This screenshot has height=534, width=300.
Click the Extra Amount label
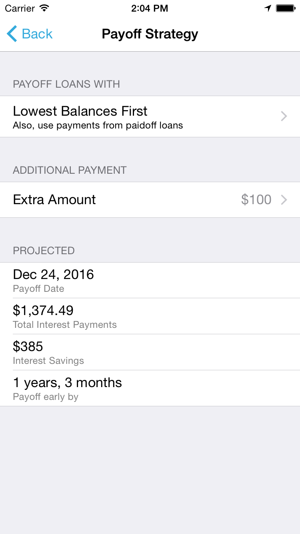coord(54,200)
